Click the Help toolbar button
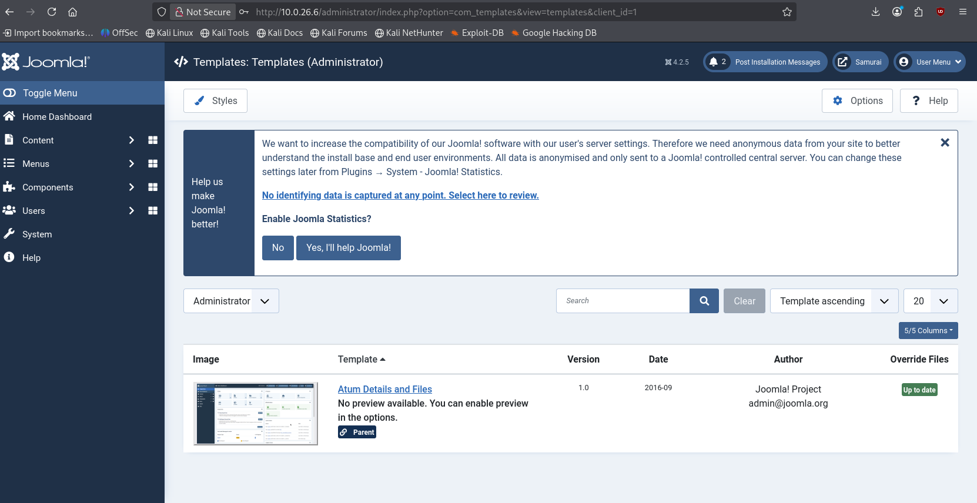 (929, 100)
